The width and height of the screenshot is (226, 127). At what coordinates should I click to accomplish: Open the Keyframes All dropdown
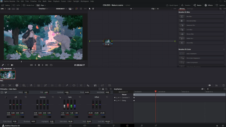point(203,89)
